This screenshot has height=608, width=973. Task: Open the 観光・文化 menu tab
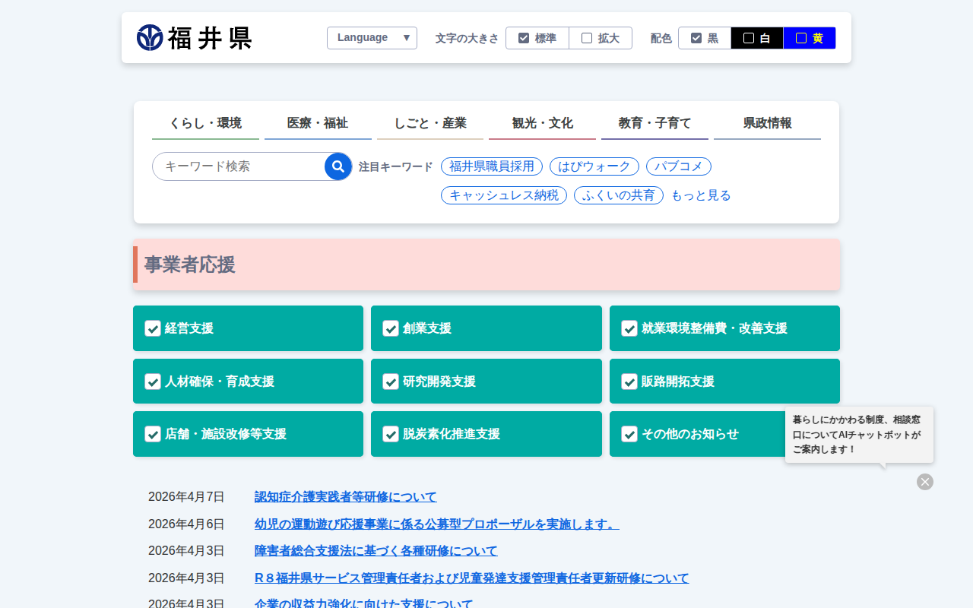[542, 123]
